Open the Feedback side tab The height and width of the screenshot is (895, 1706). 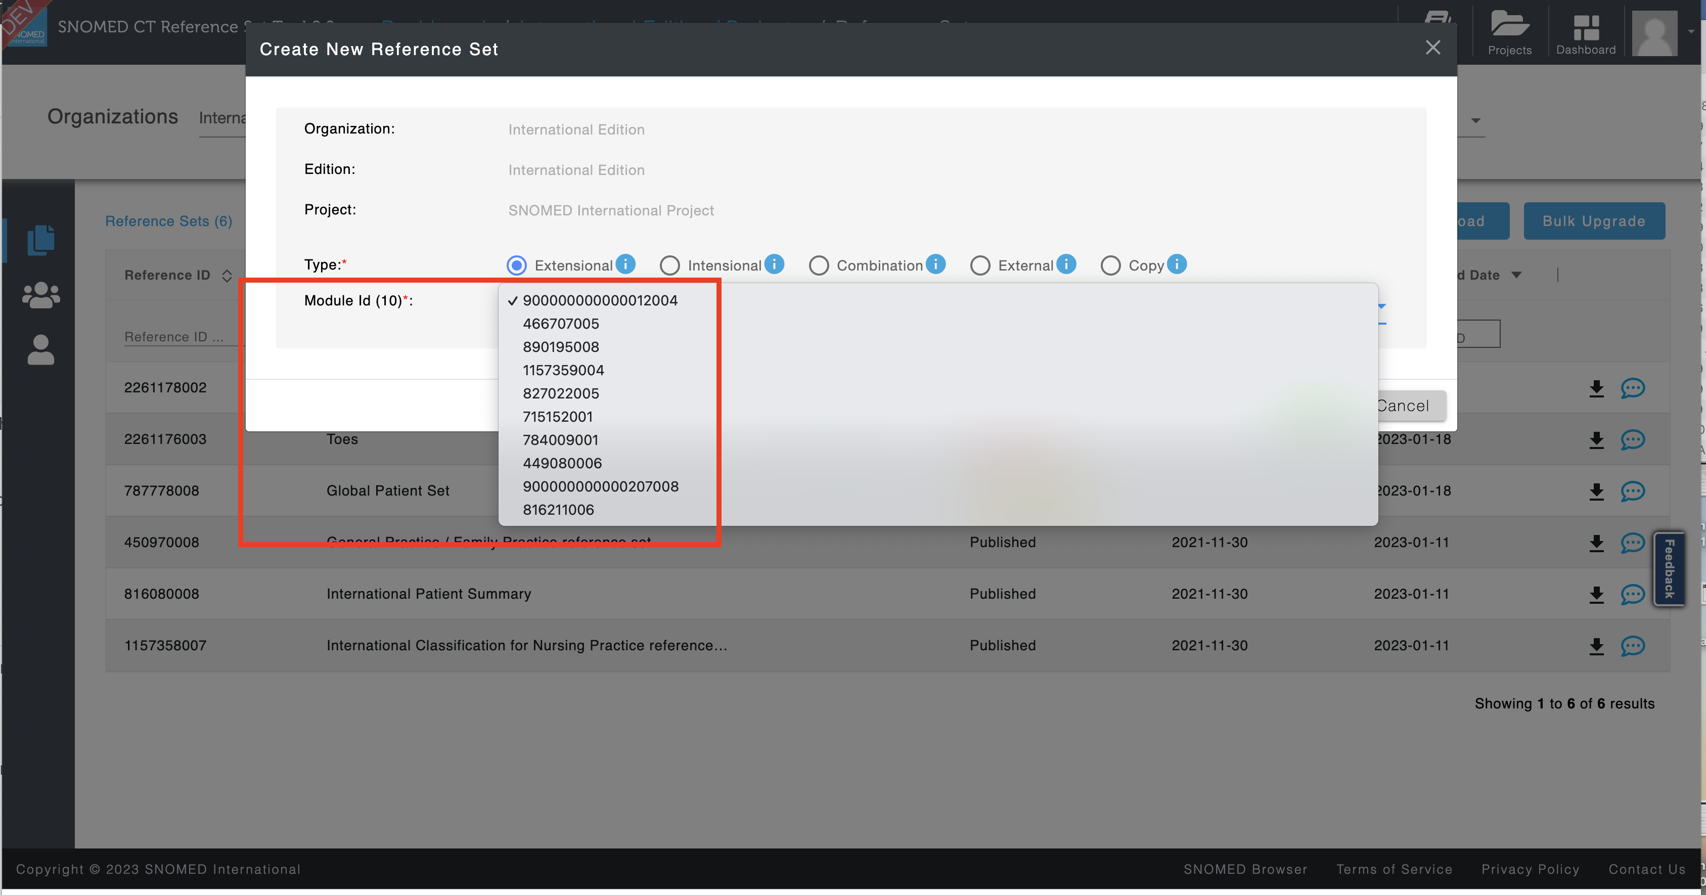point(1669,568)
